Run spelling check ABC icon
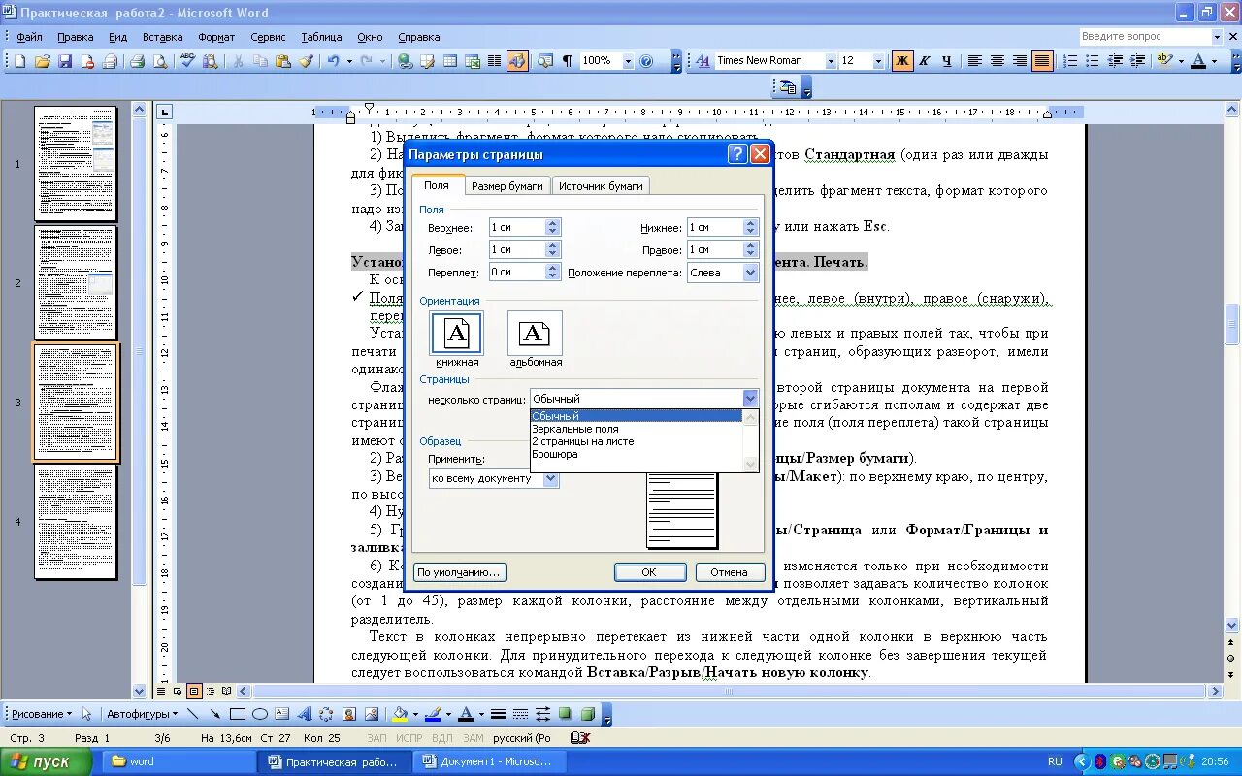1242x776 pixels. click(x=188, y=61)
